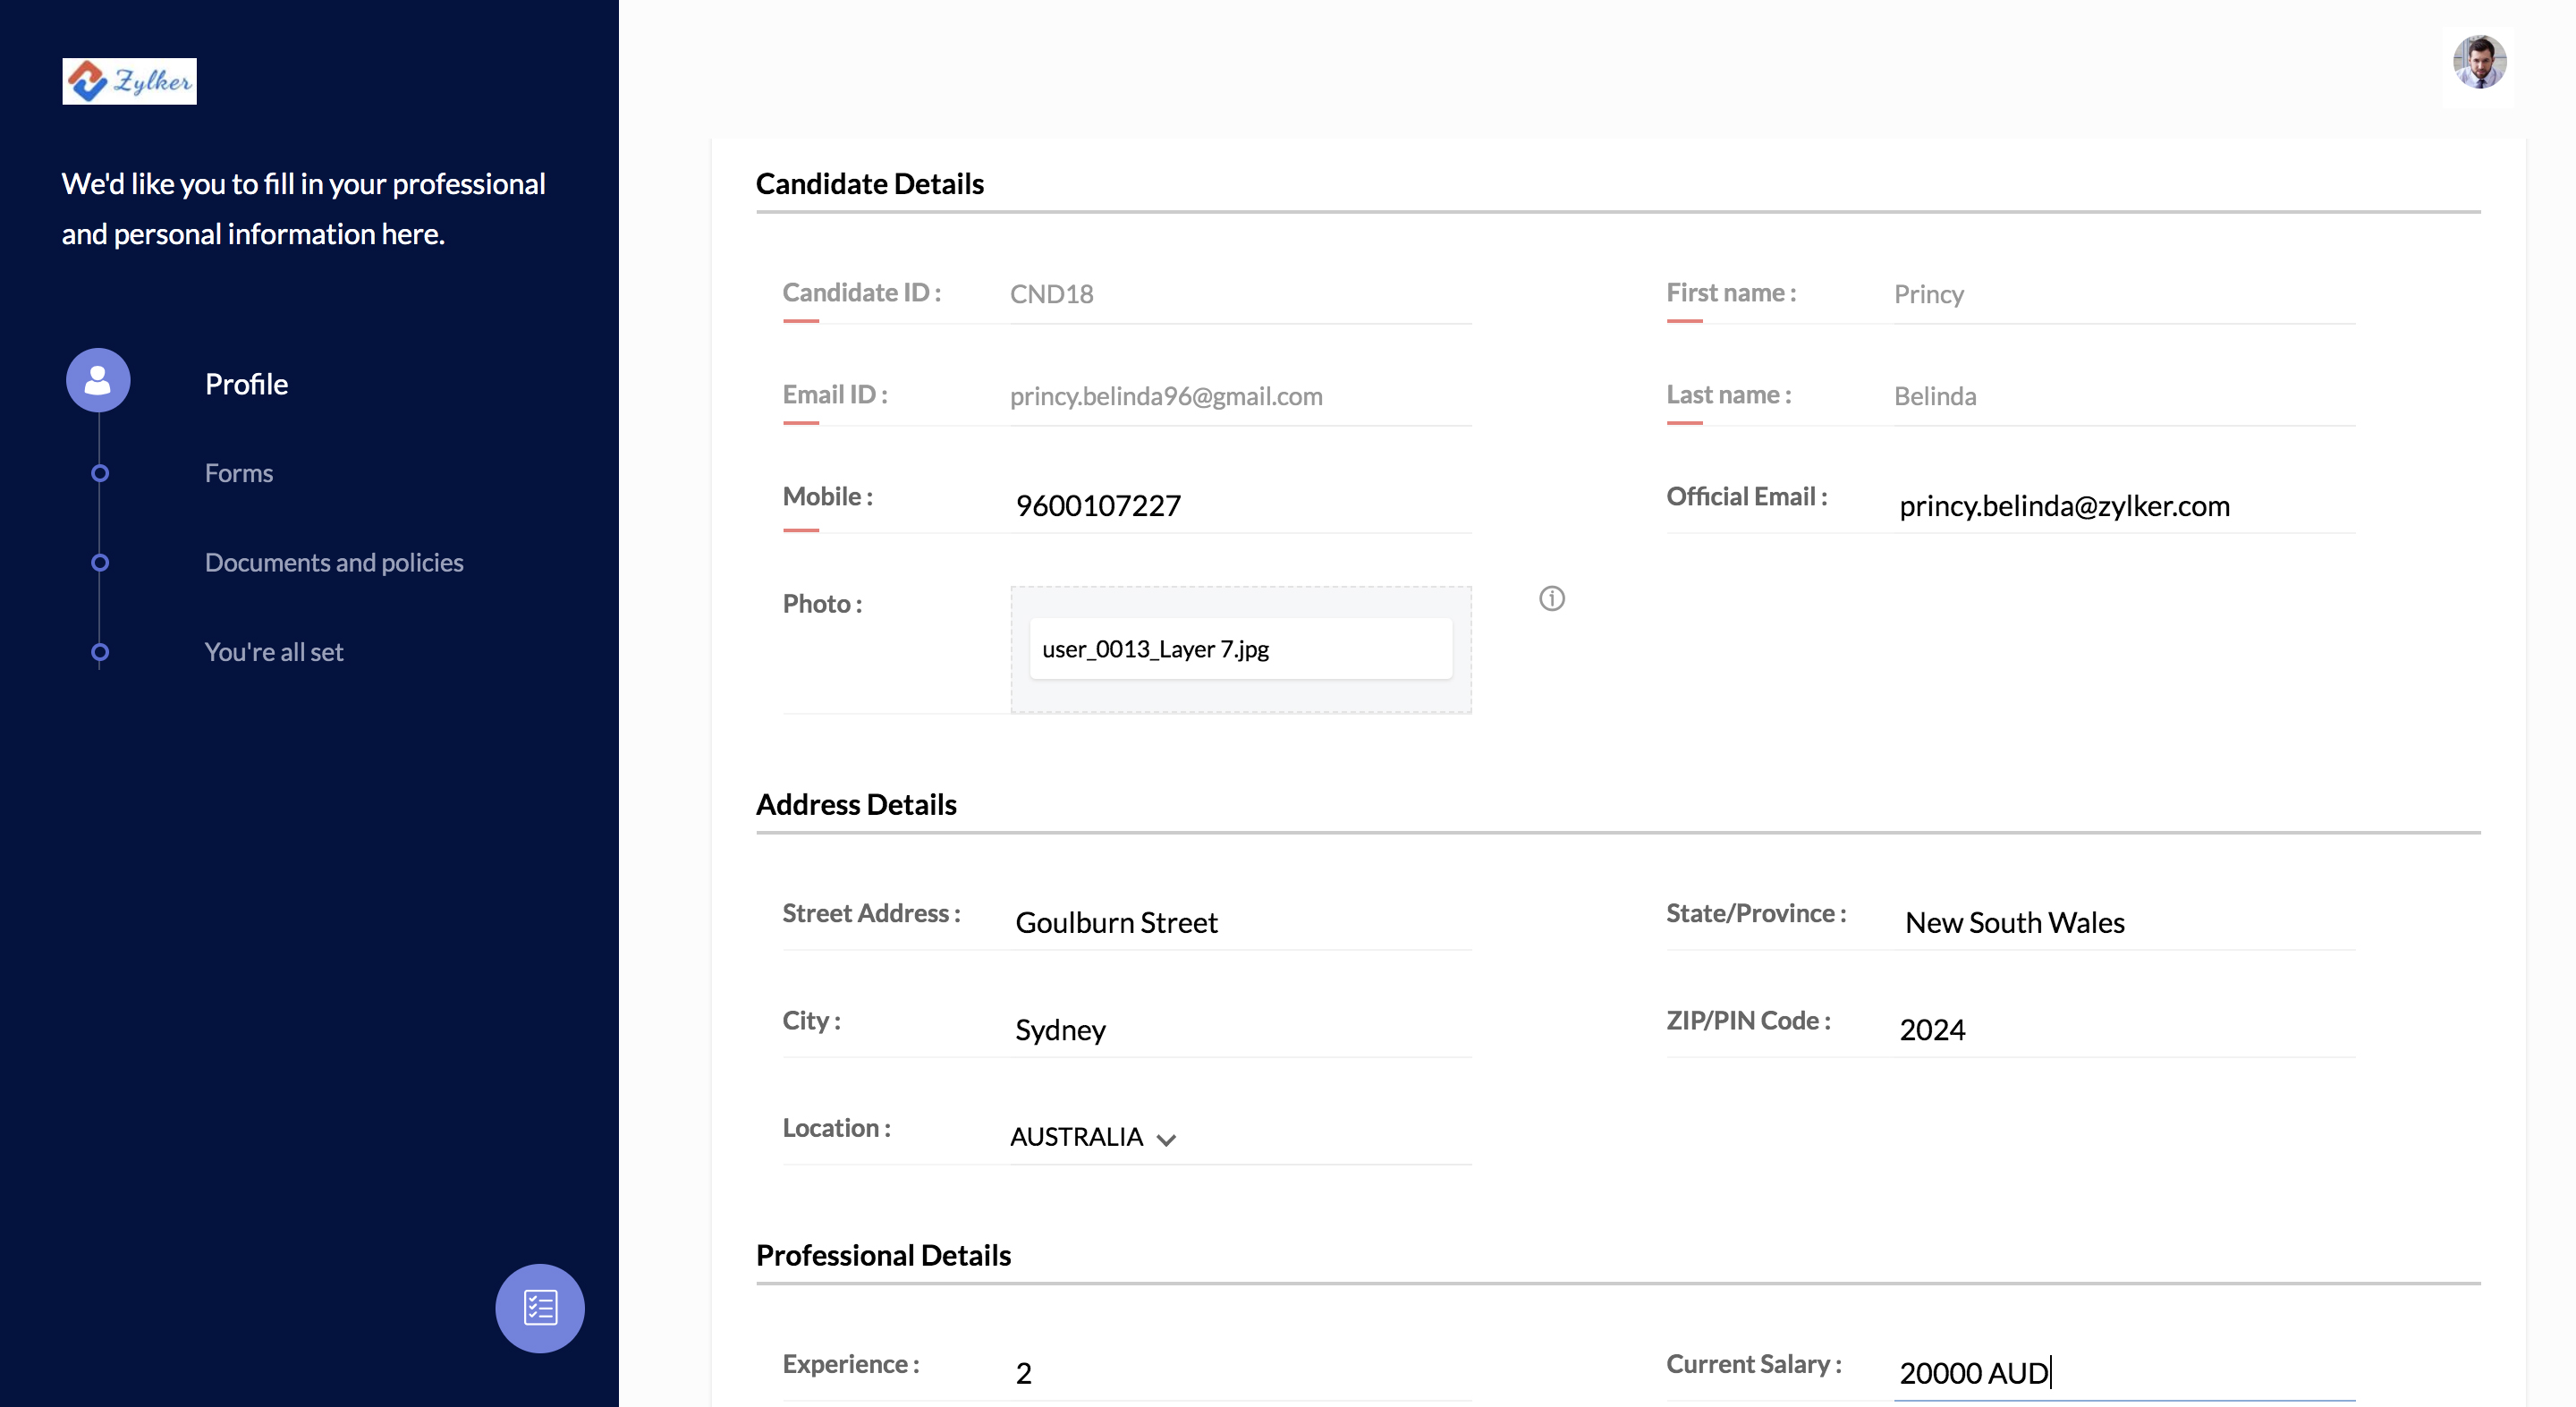The image size is (2576, 1407).
Task: Focus the ZIP/PIN Code field
Action: tap(2123, 1029)
